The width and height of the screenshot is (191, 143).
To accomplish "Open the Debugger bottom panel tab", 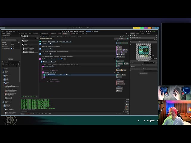I will point(29,114).
